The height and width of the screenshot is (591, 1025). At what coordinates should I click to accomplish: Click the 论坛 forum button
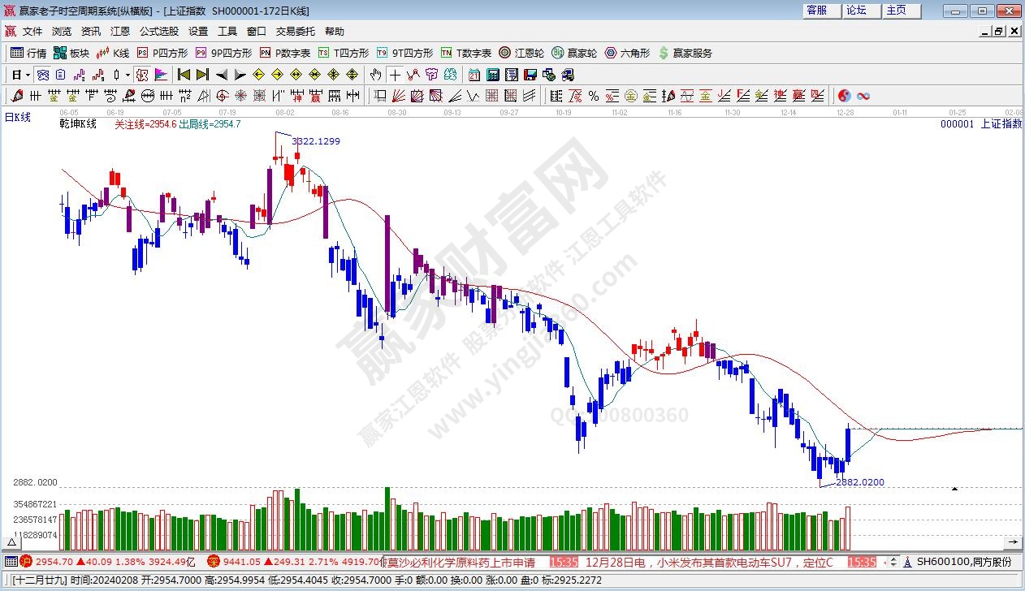pos(856,11)
